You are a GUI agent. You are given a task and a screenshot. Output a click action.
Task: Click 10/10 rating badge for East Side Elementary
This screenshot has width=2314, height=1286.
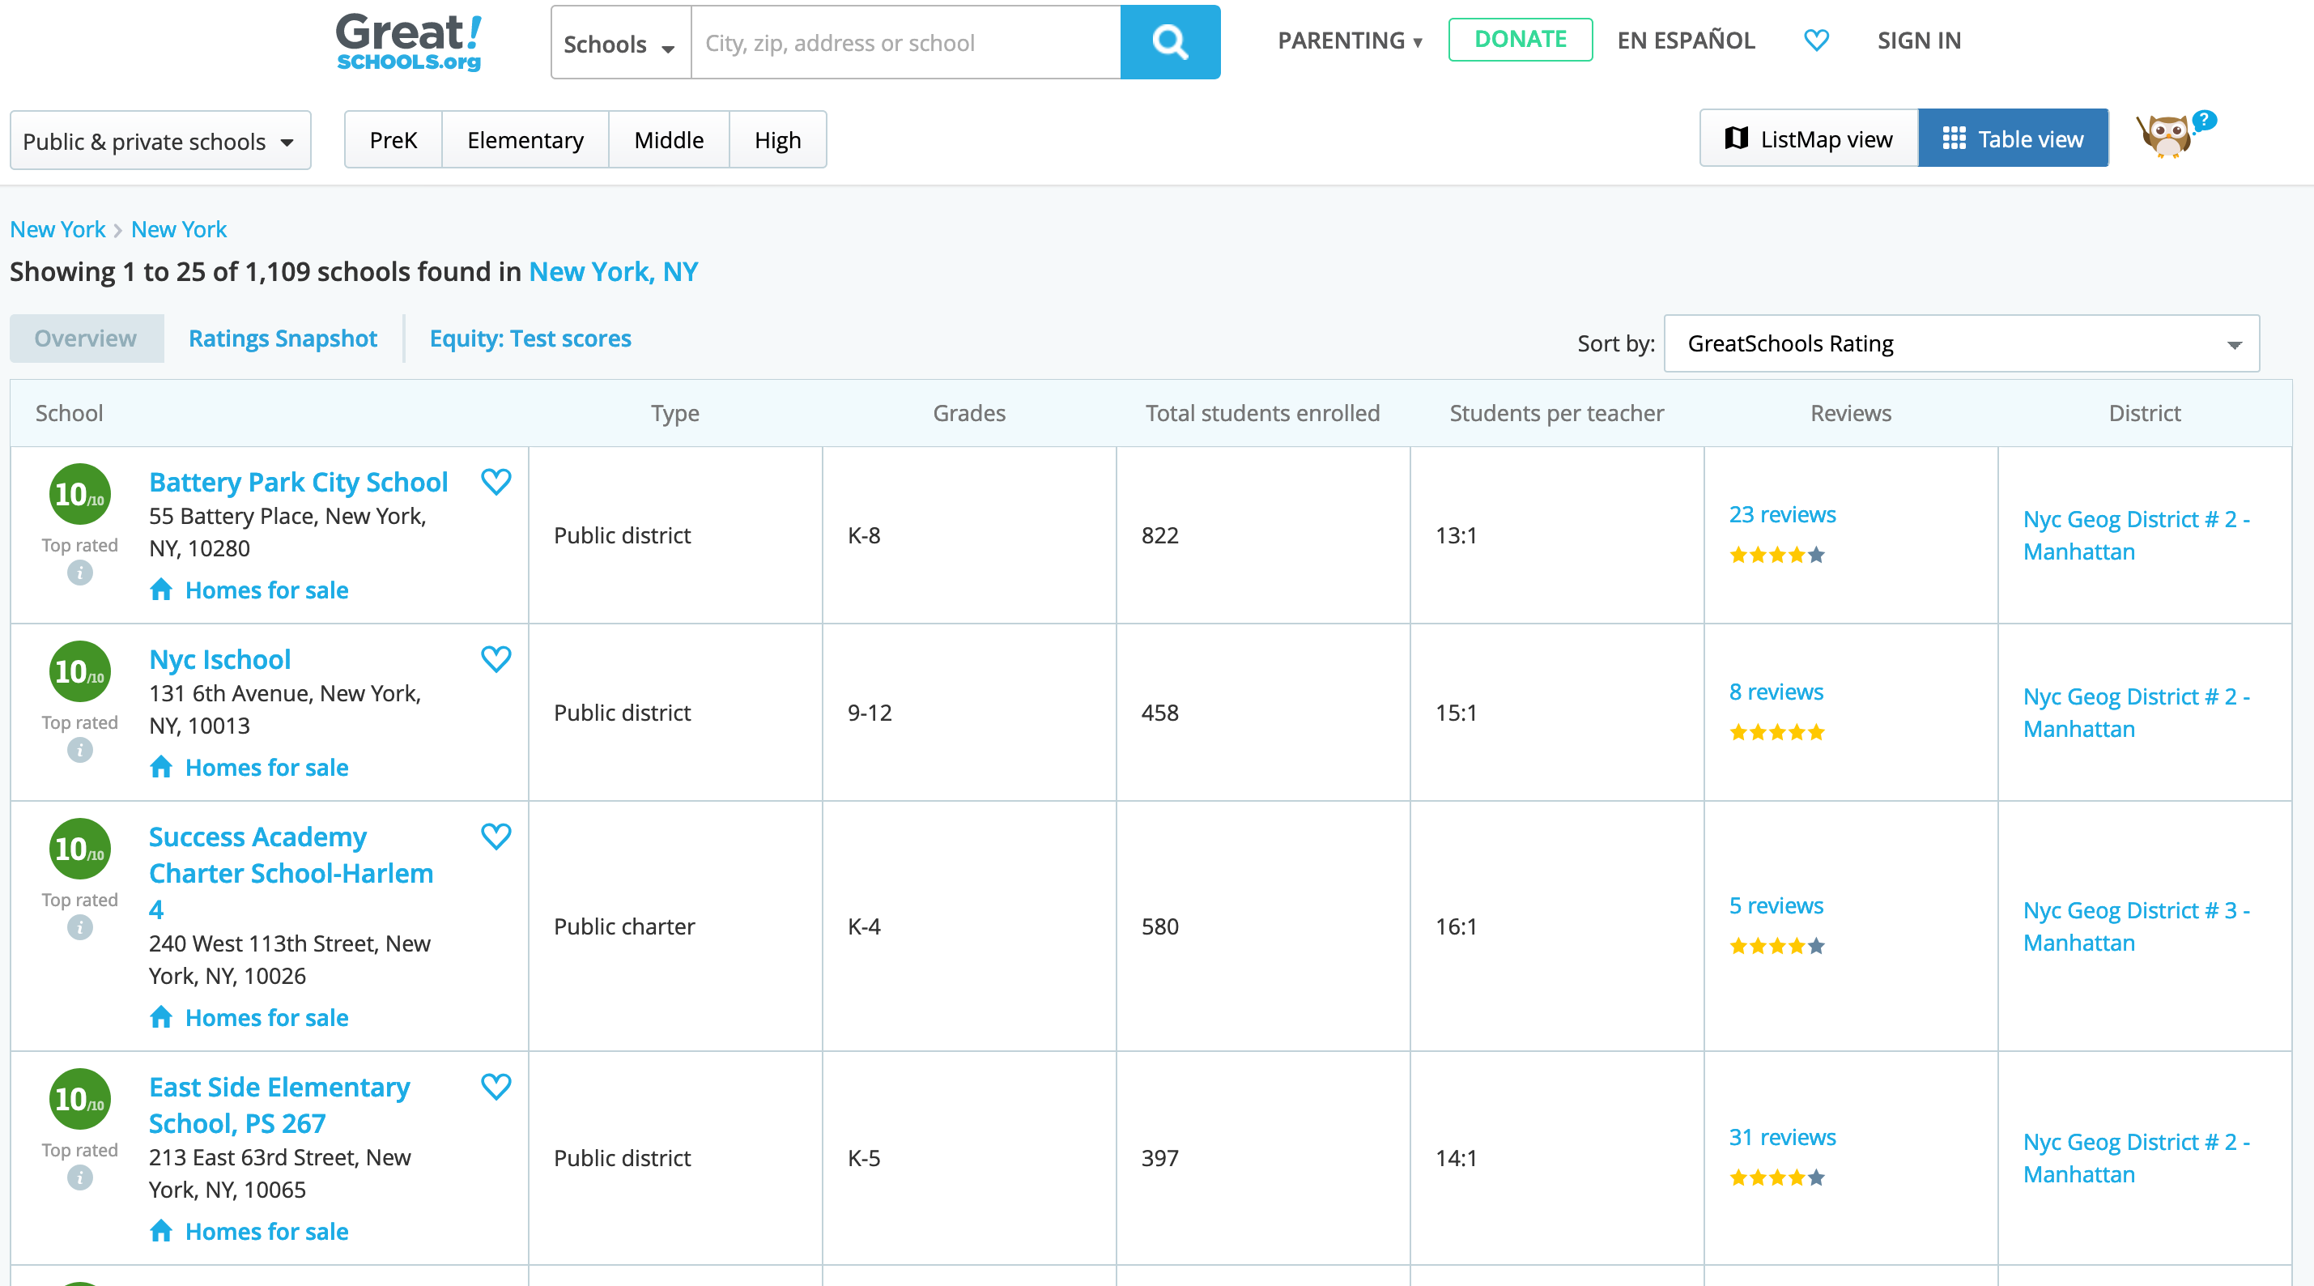tap(80, 1099)
